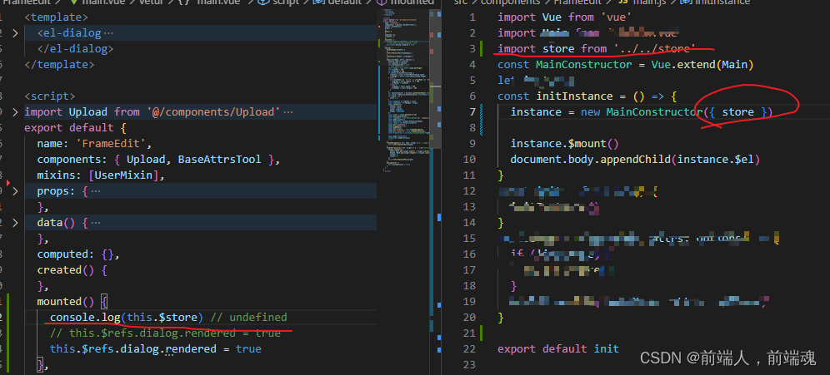The height and width of the screenshot is (375, 830).
Task: Unfold the data() block using its chevron
Action: (x=15, y=223)
